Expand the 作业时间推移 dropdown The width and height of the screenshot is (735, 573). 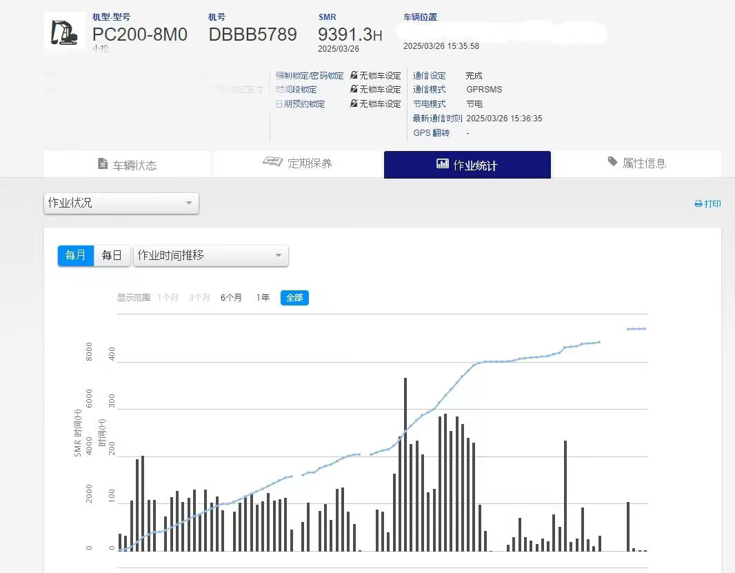point(210,255)
